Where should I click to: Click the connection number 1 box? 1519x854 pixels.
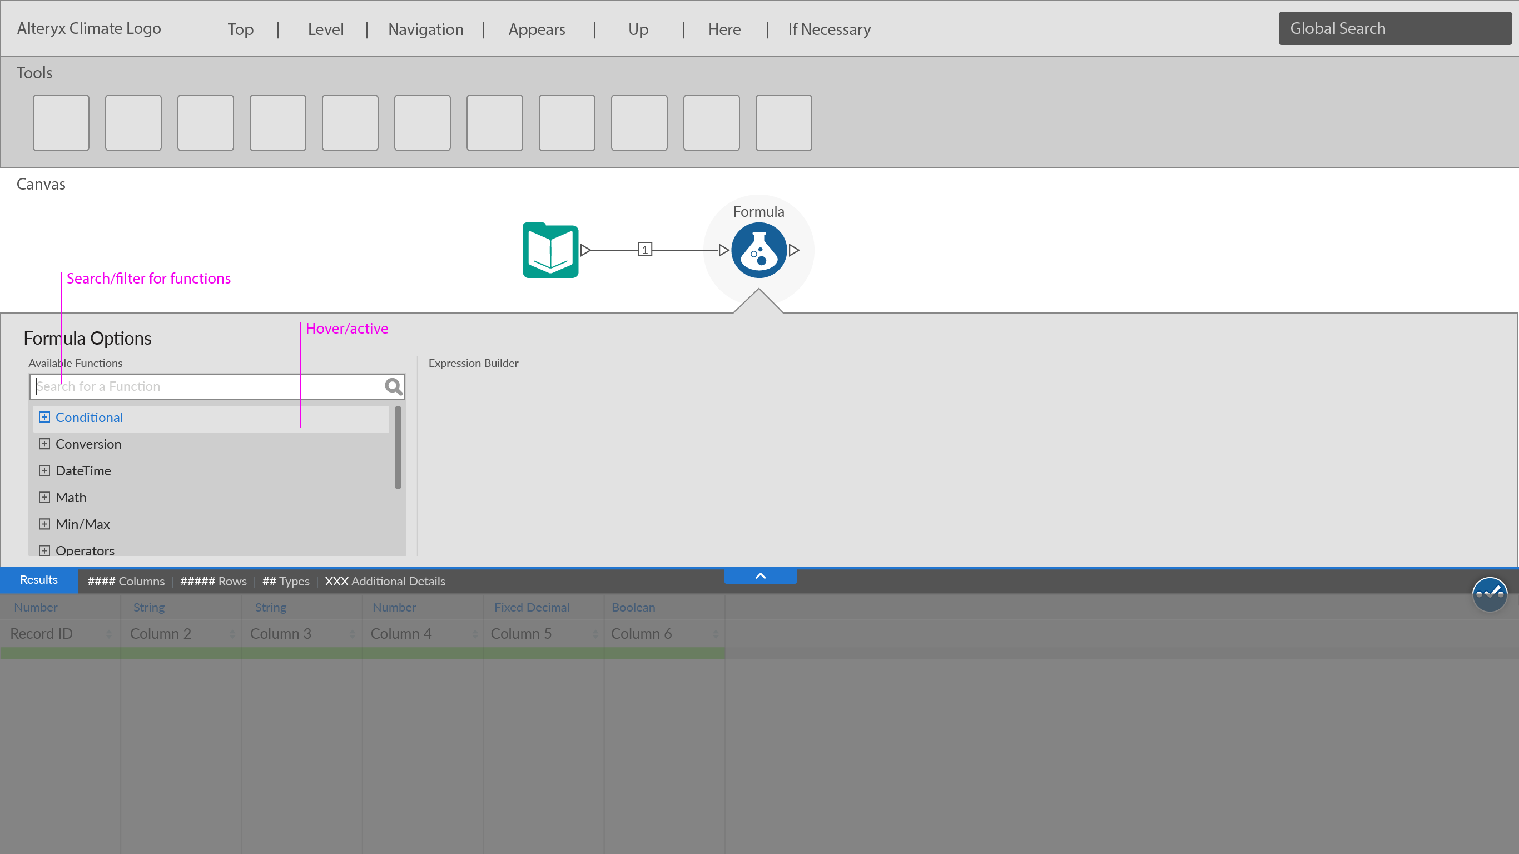click(x=644, y=250)
